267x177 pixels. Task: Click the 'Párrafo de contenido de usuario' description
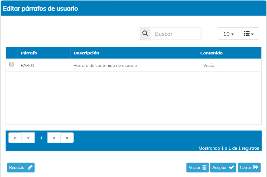[x=105, y=66]
